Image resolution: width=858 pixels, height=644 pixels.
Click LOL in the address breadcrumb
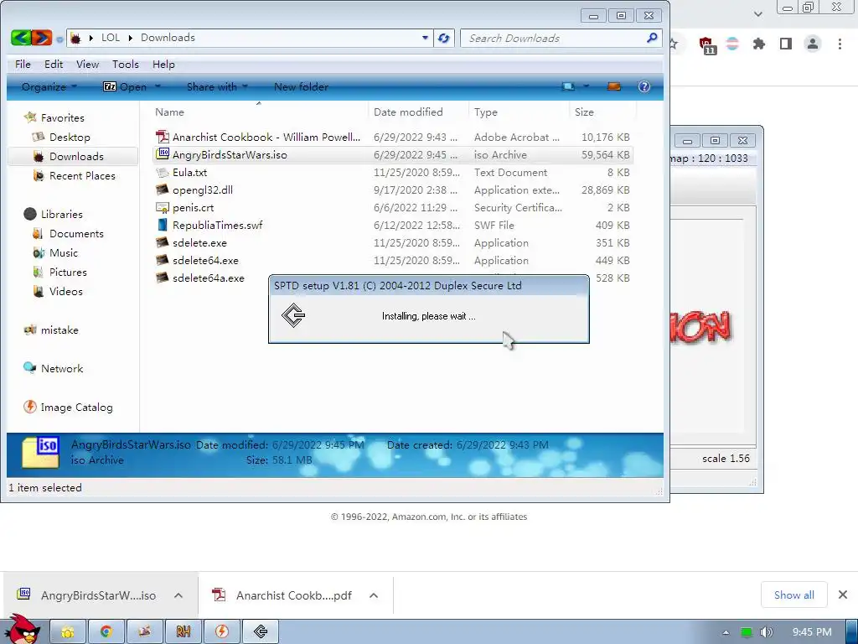pos(110,37)
